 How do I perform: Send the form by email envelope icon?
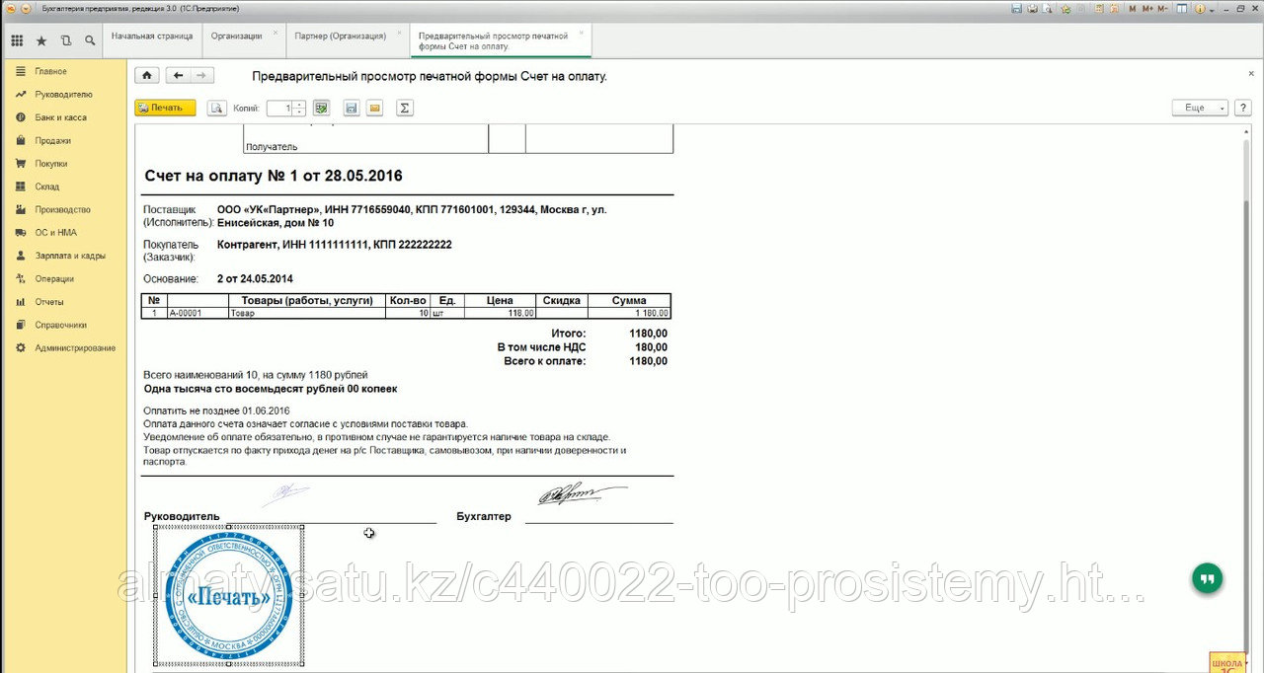point(374,109)
